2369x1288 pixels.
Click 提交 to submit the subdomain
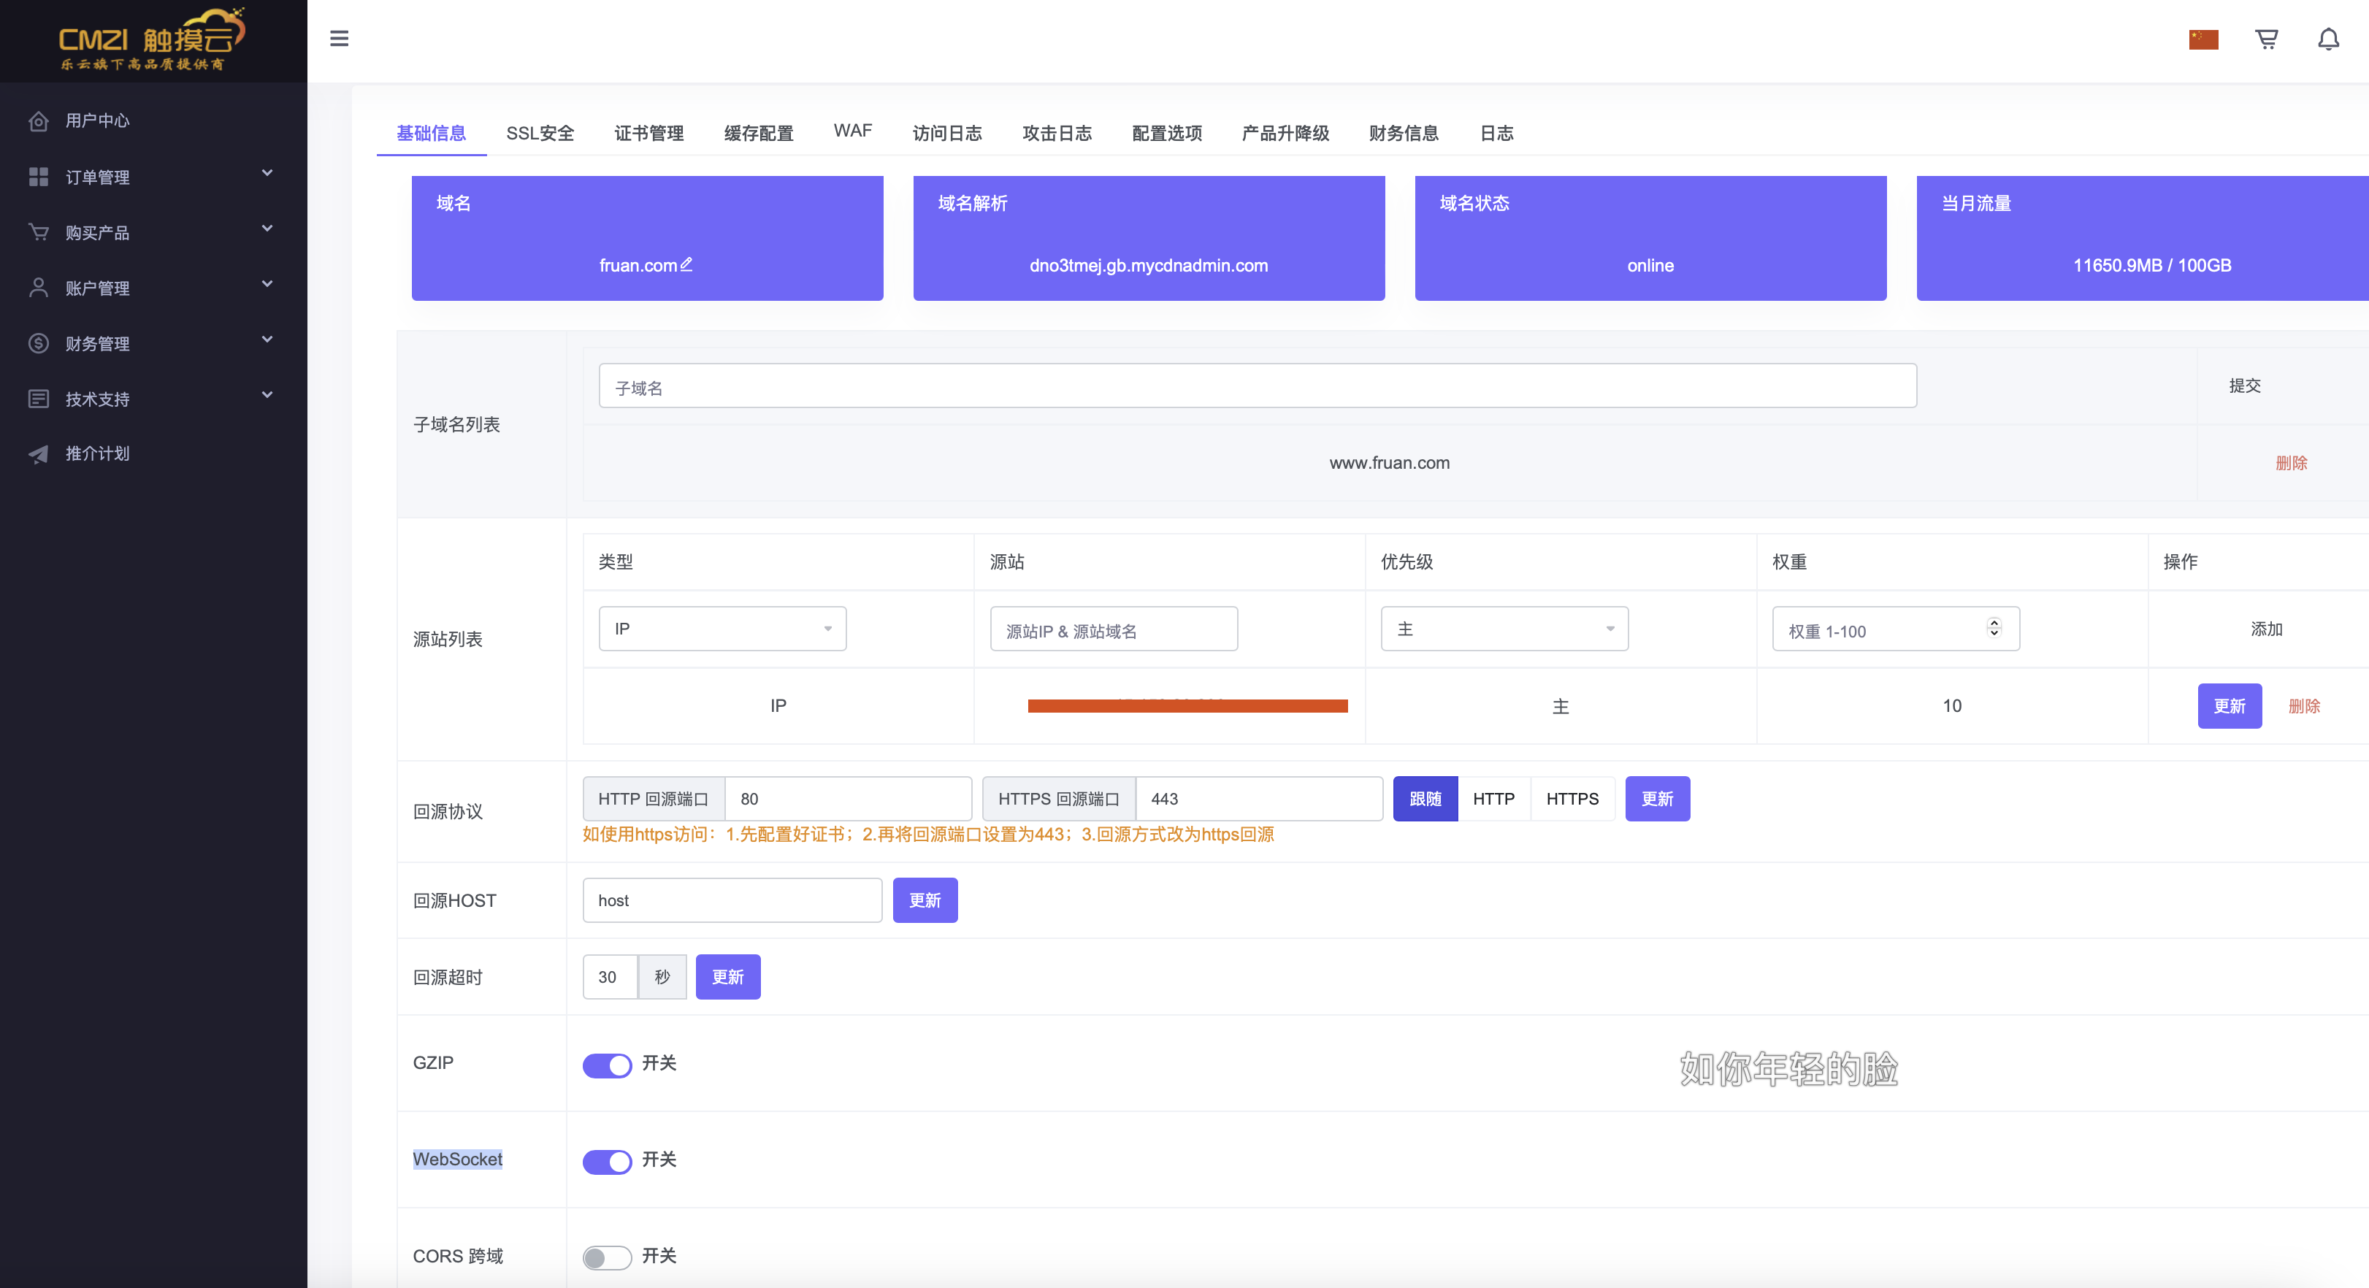point(2245,386)
